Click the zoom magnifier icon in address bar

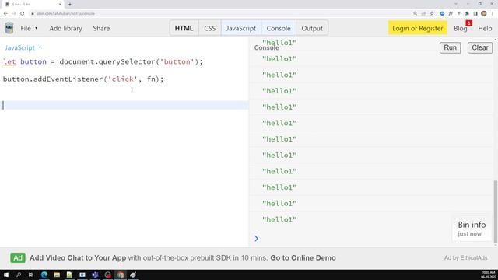point(415,14)
